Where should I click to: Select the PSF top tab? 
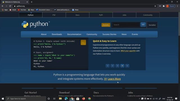54,15
